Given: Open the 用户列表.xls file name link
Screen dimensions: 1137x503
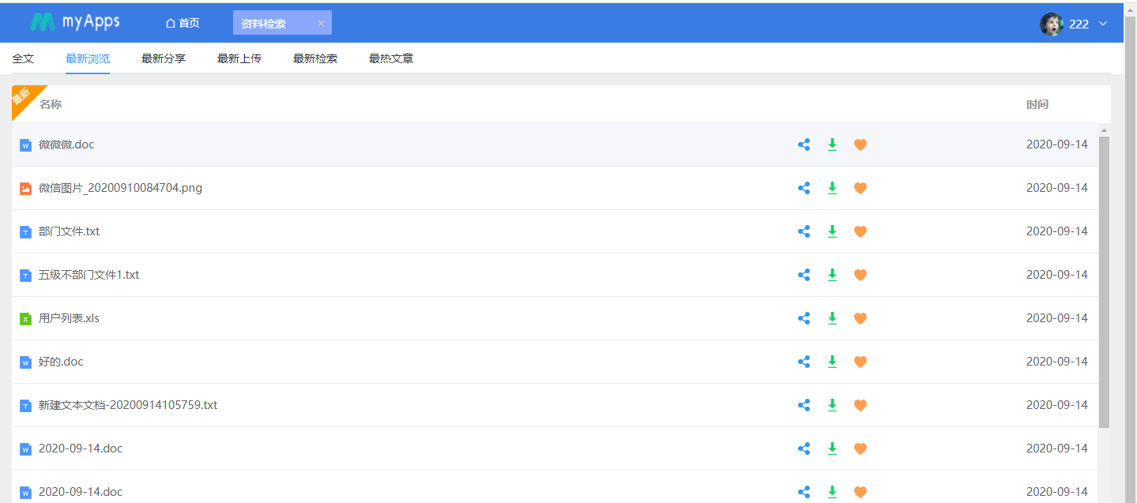Looking at the screenshot, I should (x=69, y=318).
